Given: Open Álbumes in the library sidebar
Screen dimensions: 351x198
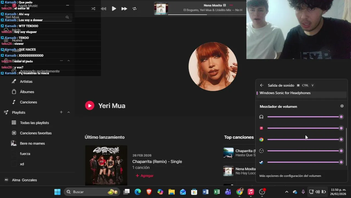Looking at the screenshot, I should (x=27, y=92).
